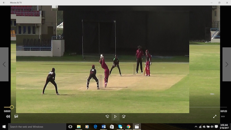Click the Movies & TV taskbar icon

point(137,127)
